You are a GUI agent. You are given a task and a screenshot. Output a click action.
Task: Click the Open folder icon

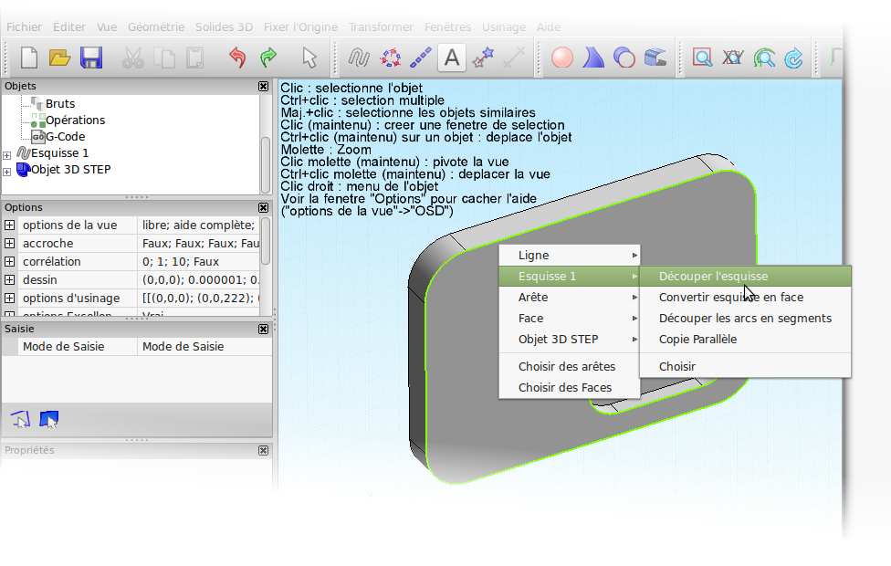click(x=59, y=58)
